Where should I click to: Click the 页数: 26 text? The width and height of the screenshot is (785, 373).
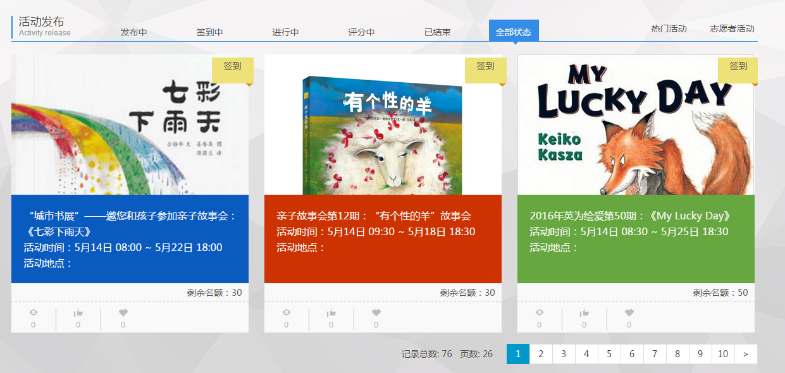pyautogui.click(x=476, y=354)
